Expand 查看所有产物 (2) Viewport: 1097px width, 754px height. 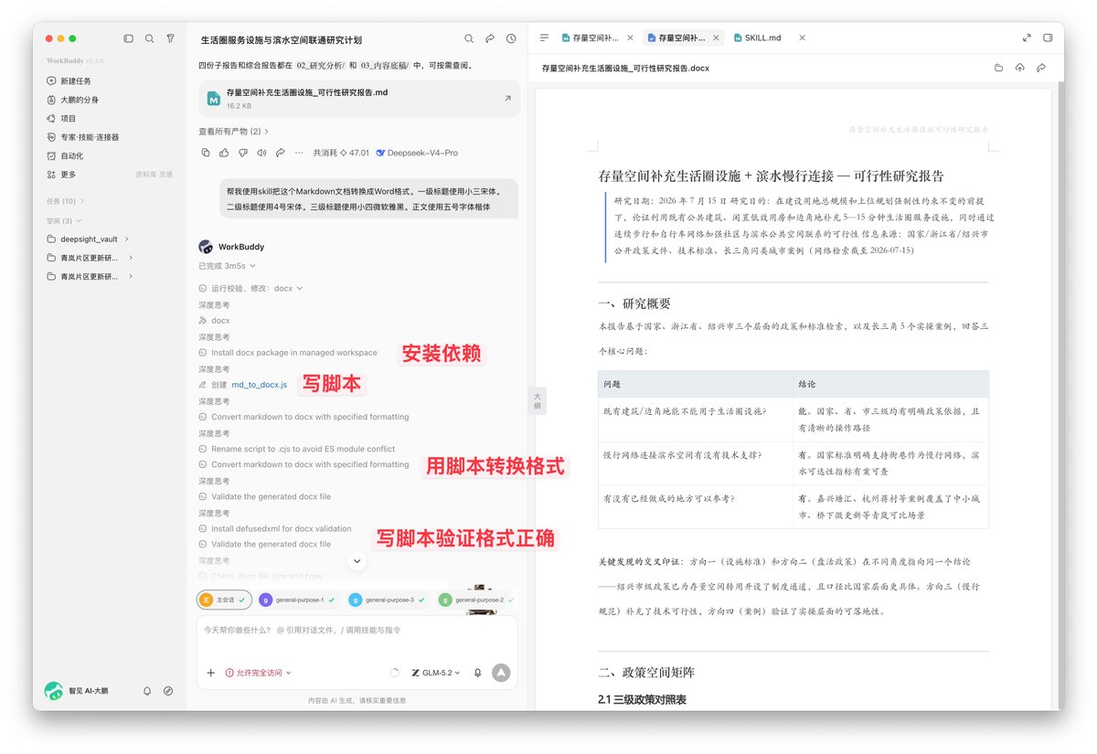(x=234, y=132)
